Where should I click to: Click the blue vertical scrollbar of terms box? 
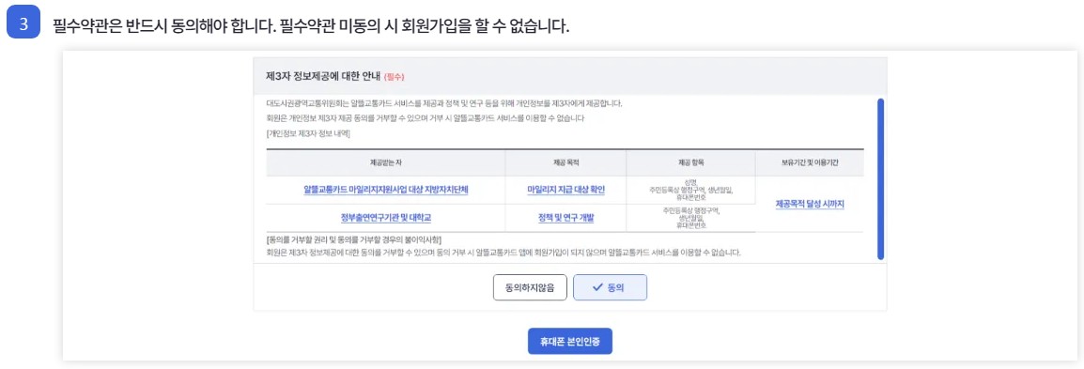tap(880, 179)
